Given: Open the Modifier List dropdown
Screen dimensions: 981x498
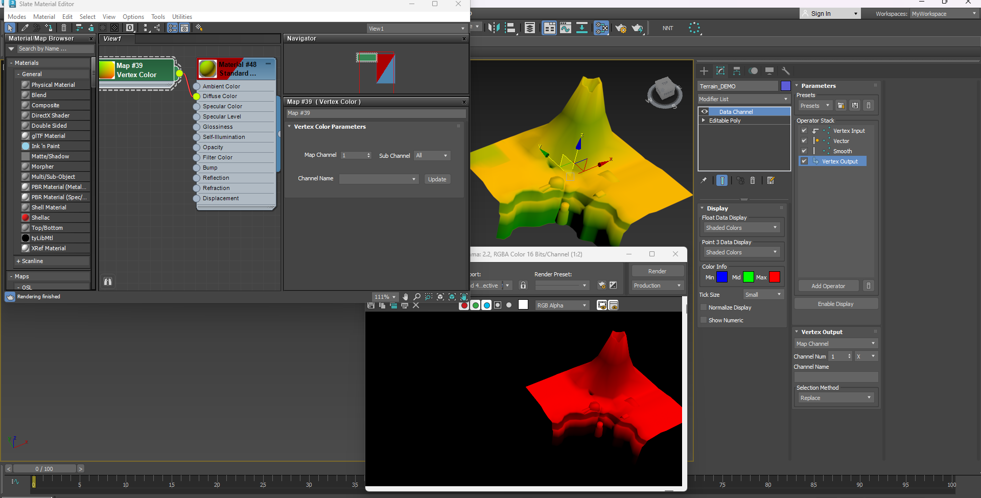Looking at the screenshot, I should coord(744,99).
